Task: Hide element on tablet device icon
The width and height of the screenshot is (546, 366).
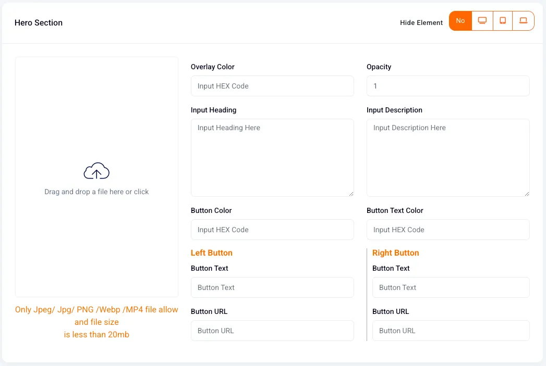Action: pyautogui.click(x=503, y=21)
